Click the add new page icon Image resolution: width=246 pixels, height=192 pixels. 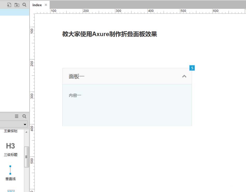point(9,5)
